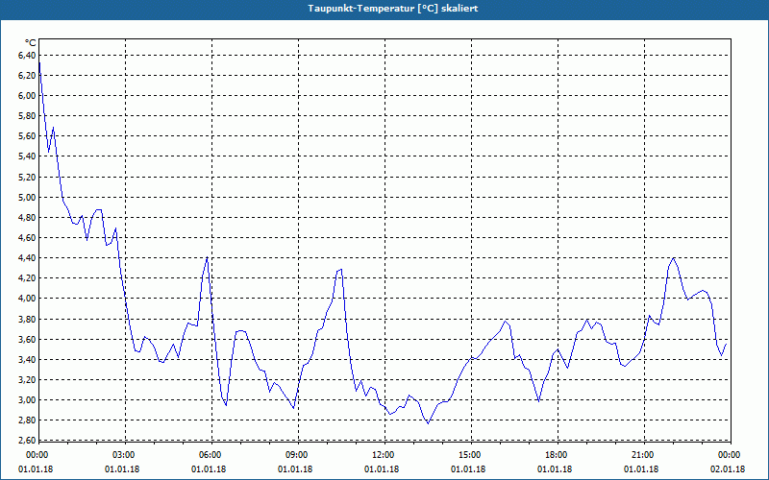Select the '°C' unit label on the axis
Image resolution: width=769 pixels, height=480 pixels.
pyautogui.click(x=30, y=43)
